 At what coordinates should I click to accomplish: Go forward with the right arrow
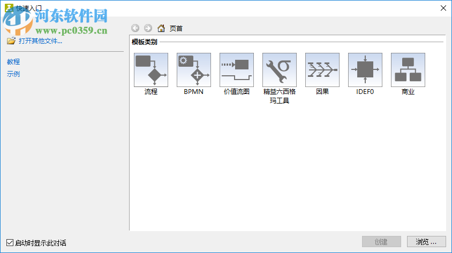click(x=148, y=28)
